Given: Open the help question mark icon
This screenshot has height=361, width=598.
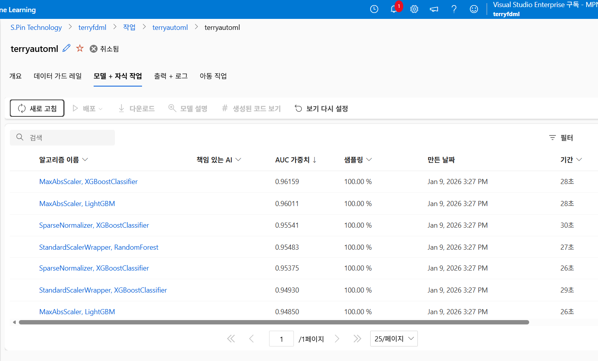Looking at the screenshot, I should click(x=454, y=9).
